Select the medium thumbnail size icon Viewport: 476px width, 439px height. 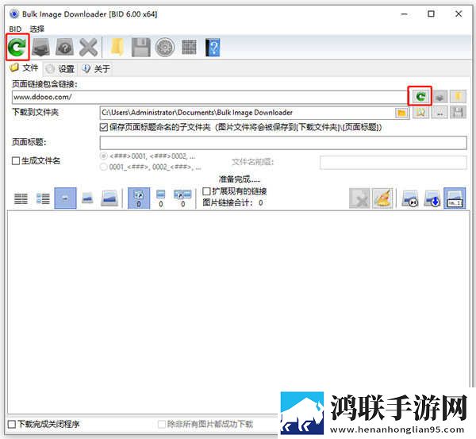click(87, 198)
